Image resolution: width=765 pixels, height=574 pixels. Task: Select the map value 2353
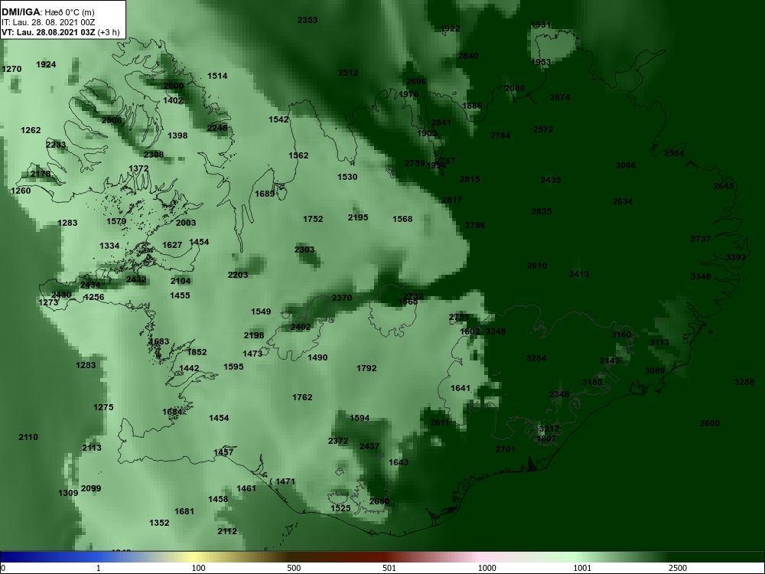coord(308,20)
